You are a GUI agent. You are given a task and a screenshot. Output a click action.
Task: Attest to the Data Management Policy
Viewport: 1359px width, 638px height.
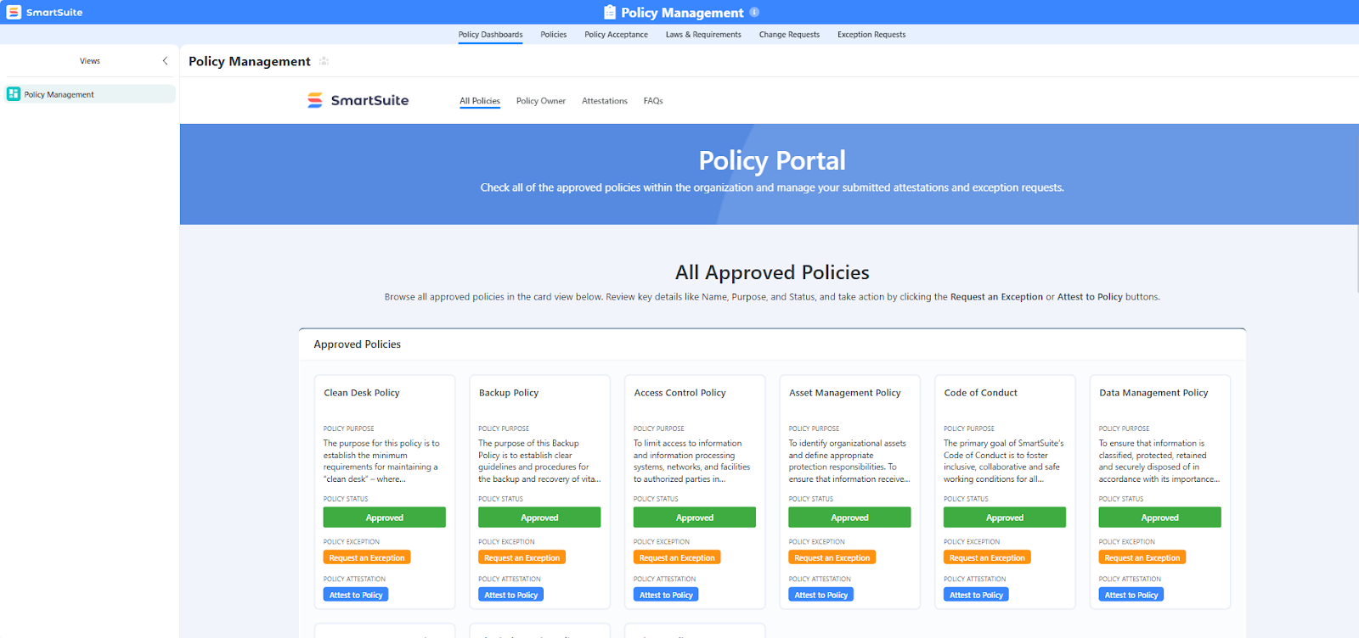click(1131, 595)
